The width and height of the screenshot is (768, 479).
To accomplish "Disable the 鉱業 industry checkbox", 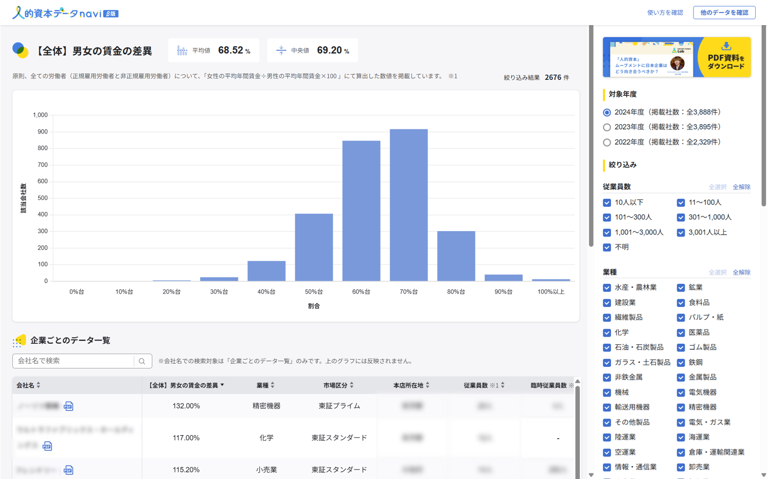I will (681, 287).
